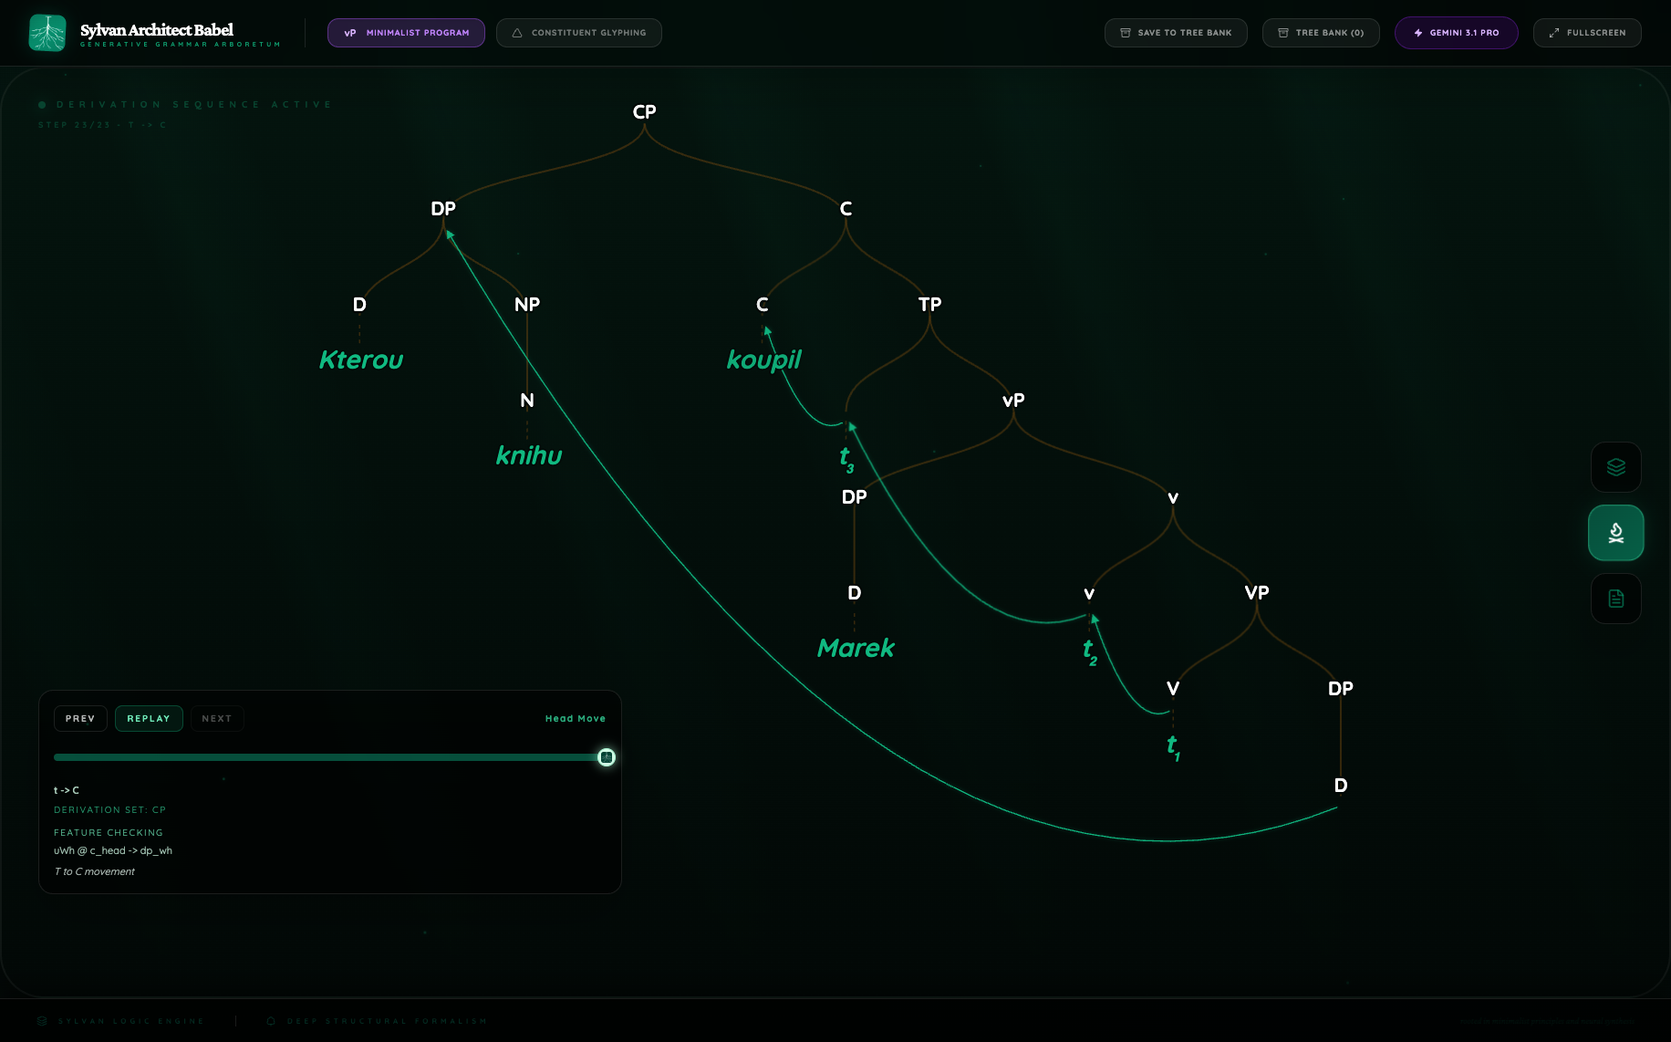1671x1042 pixels.
Task: Toggle the campfire icon button
Action: [x=1615, y=533]
